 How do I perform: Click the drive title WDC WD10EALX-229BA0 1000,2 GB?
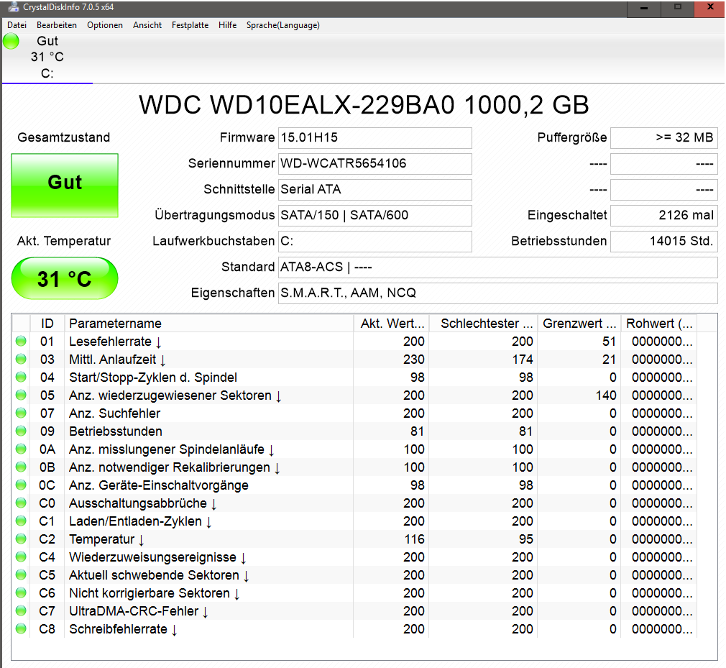364,105
